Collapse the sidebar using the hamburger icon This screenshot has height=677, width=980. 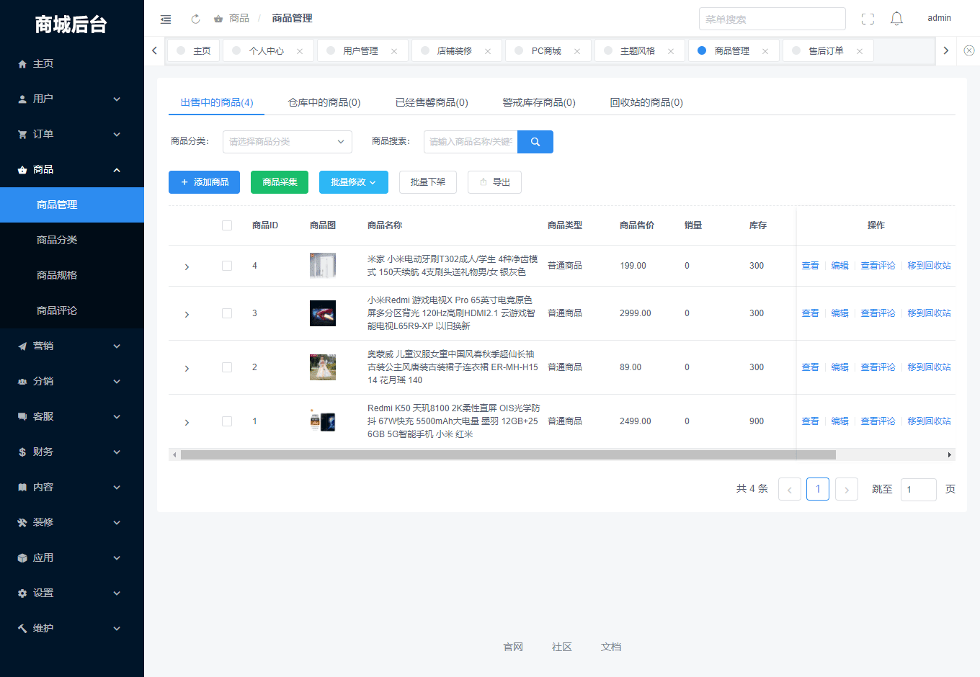tap(166, 19)
